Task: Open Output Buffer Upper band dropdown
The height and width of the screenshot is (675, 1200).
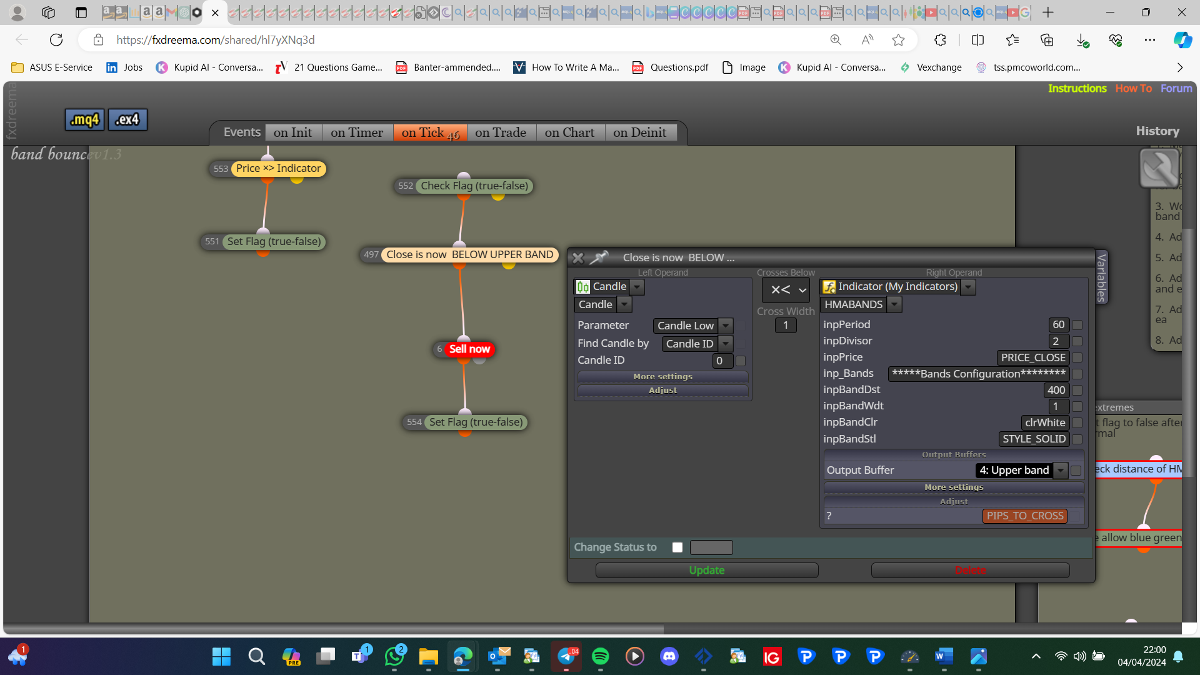Action: click(x=1061, y=471)
